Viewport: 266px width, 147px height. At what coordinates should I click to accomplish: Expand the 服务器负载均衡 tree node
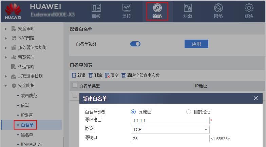tap(5, 48)
